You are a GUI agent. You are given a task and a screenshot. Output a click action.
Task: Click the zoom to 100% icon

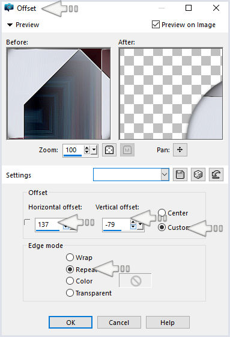(x=127, y=150)
